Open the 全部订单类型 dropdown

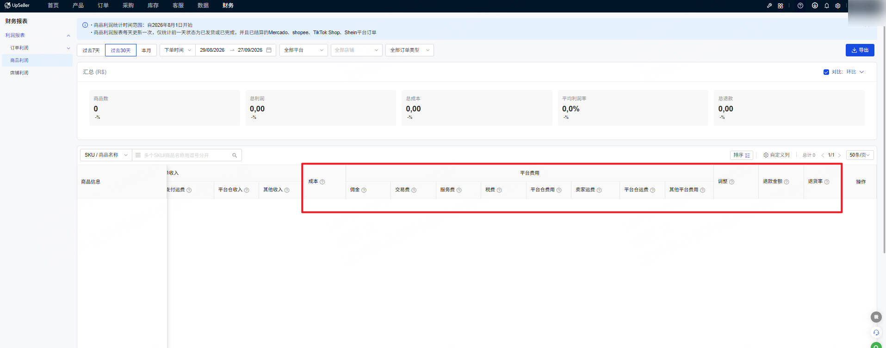(x=409, y=50)
